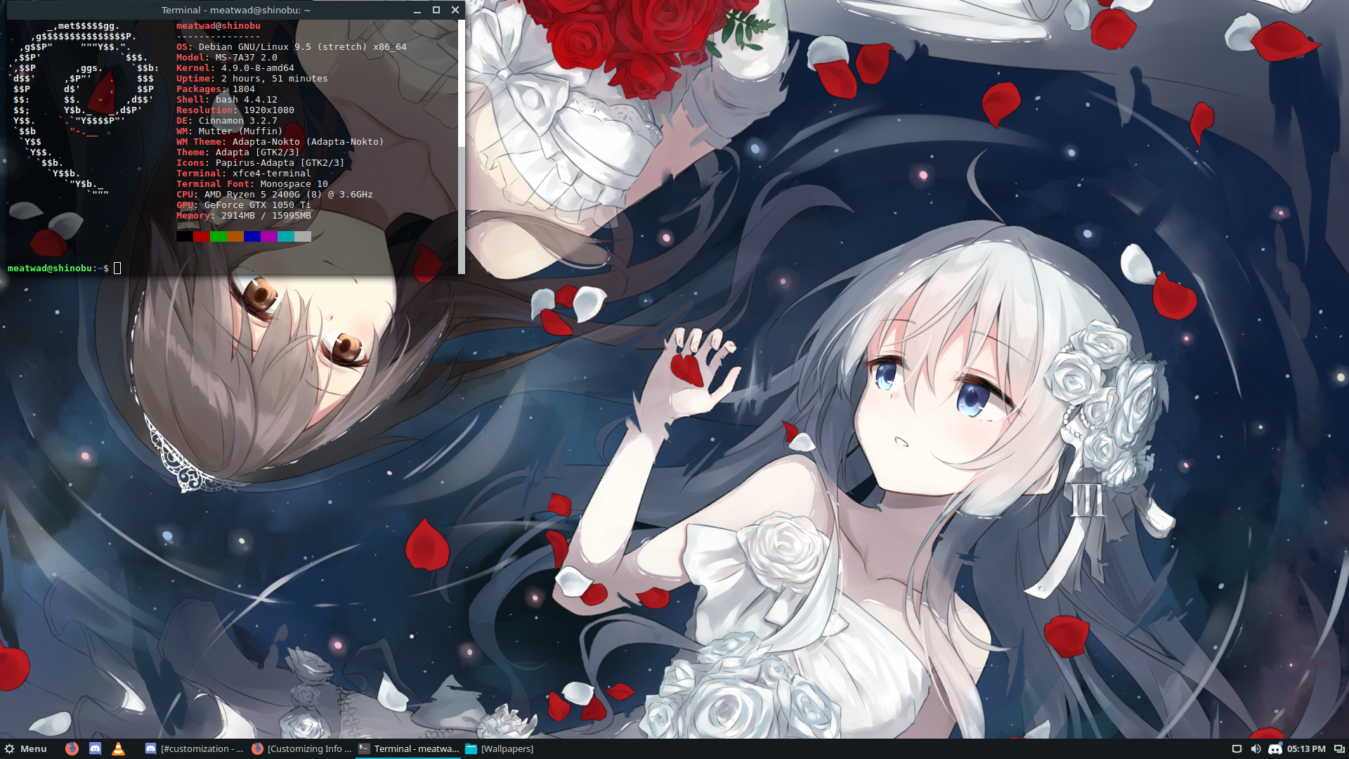Switch to the #customization Discord window

194,748
